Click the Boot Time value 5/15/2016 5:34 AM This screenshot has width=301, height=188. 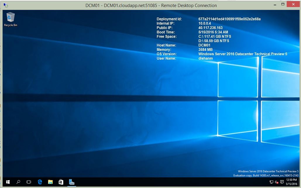click(213, 32)
